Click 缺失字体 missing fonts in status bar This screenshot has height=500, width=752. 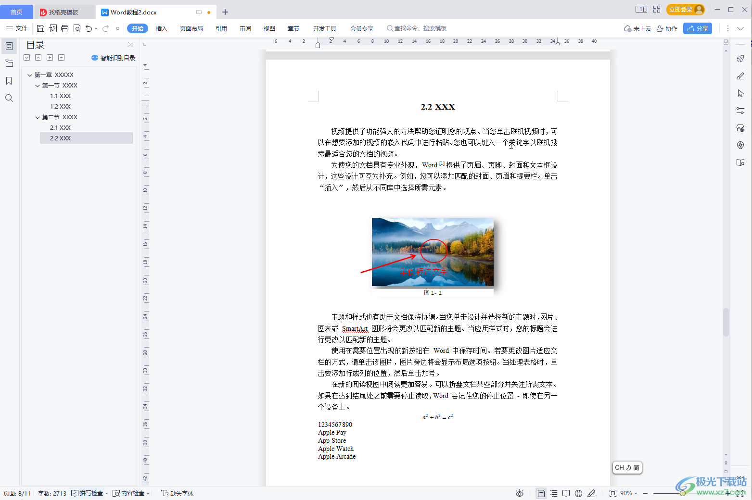pos(178,493)
